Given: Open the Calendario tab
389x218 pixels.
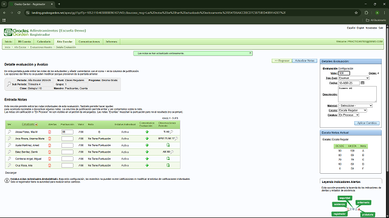Looking at the screenshot, I should [x=44, y=42].
